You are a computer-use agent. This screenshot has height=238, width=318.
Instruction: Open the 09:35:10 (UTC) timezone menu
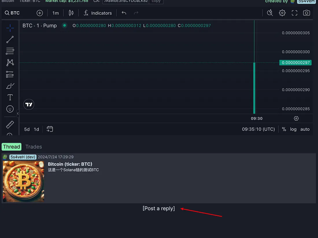(258, 129)
